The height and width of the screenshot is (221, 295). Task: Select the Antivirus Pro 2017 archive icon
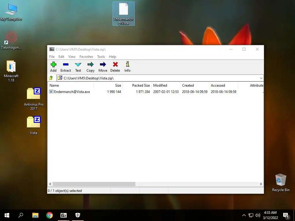[34, 99]
